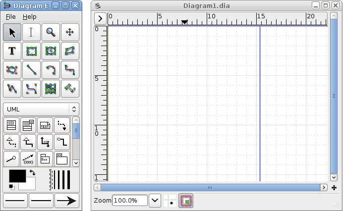Swap foreground and background colors
The height and width of the screenshot is (211, 343).
pyautogui.click(x=32, y=172)
